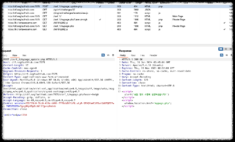Click the 424 length cell

[136, 6]
